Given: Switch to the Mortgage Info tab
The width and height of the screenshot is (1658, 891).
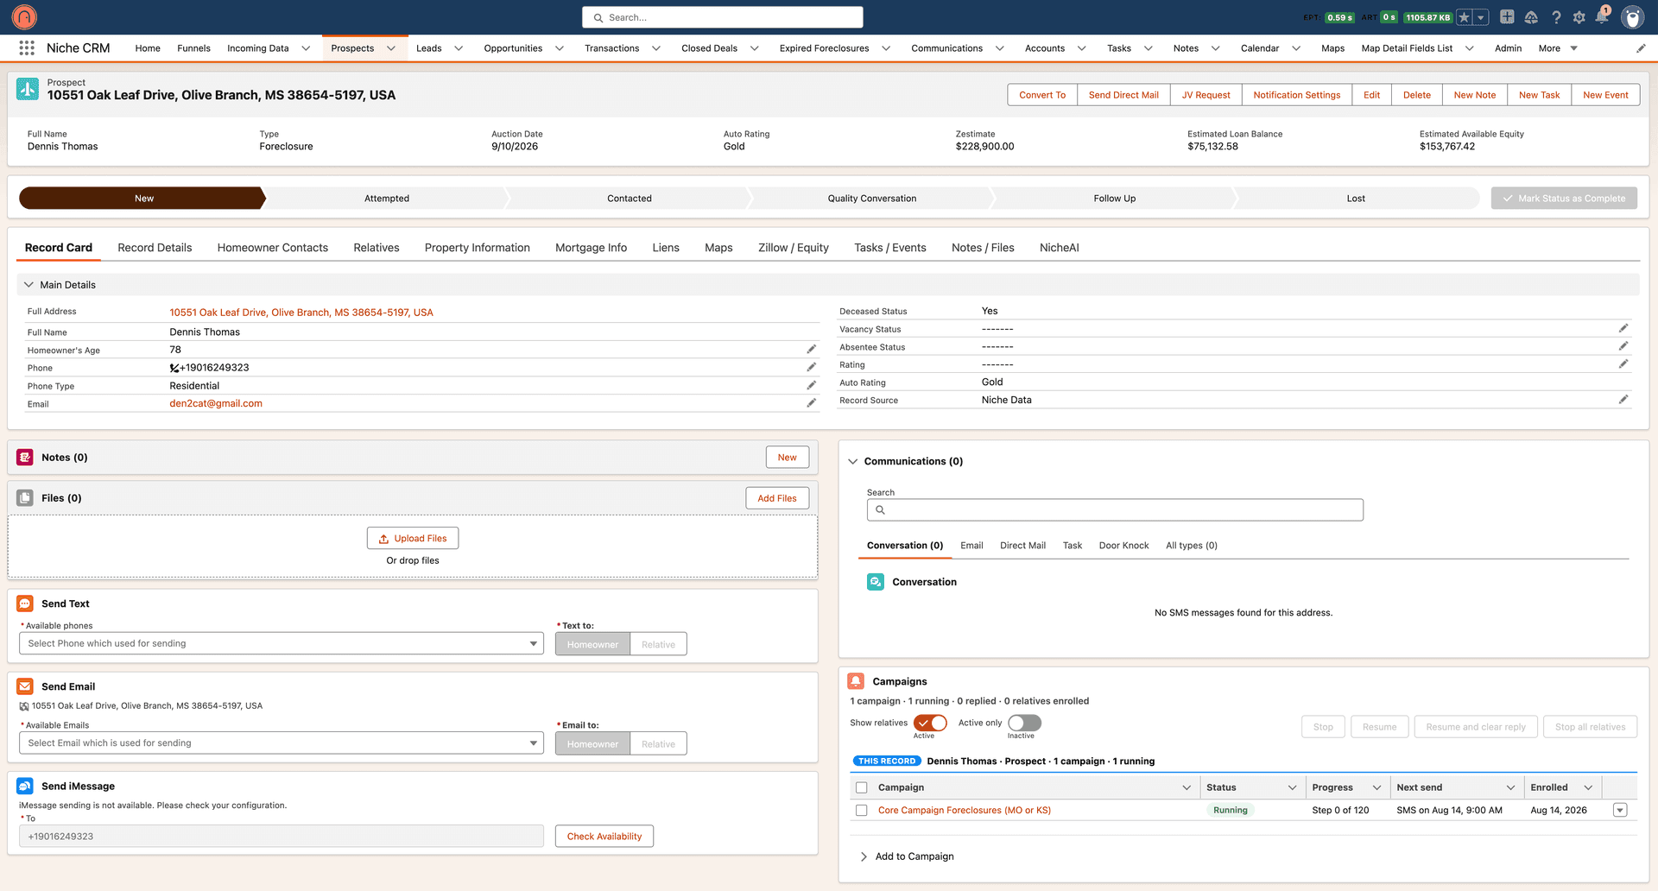Looking at the screenshot, I should coord(591,248).
